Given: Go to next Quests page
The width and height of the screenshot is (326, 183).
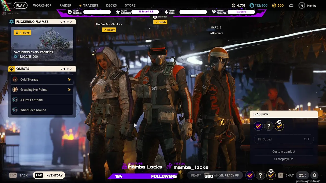Looking at the screenshot, I should tap(71, 69).
